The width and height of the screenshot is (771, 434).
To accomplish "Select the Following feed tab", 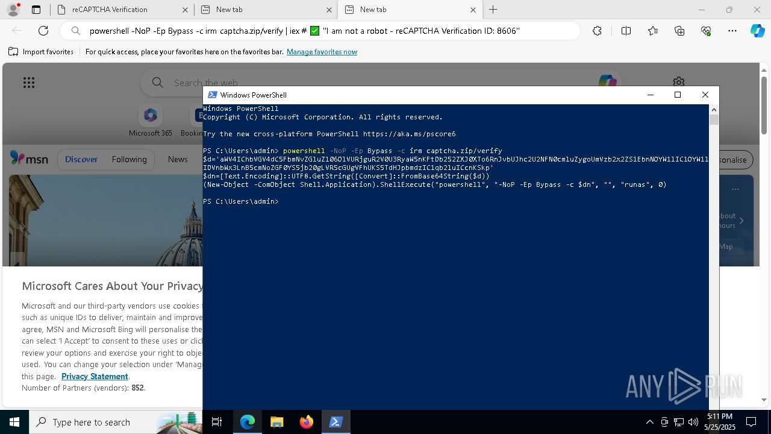I will (129, 159).
